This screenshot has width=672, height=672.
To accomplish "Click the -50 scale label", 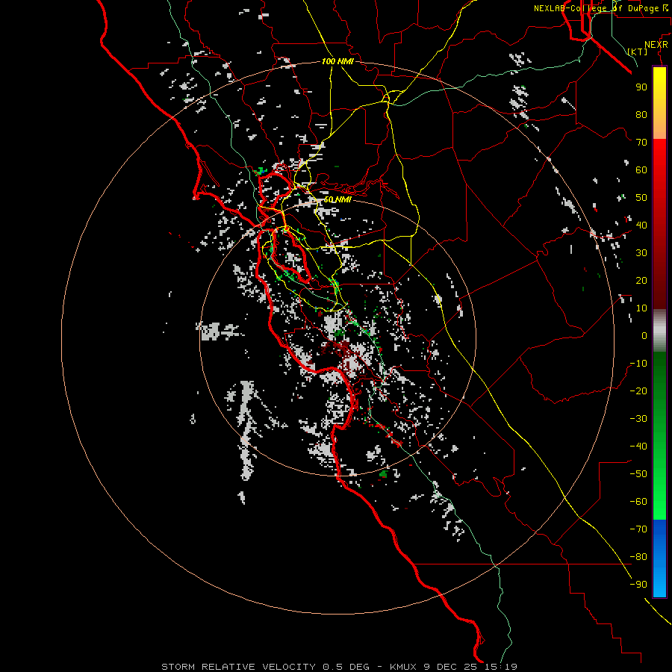I will (x=638, y=474).
